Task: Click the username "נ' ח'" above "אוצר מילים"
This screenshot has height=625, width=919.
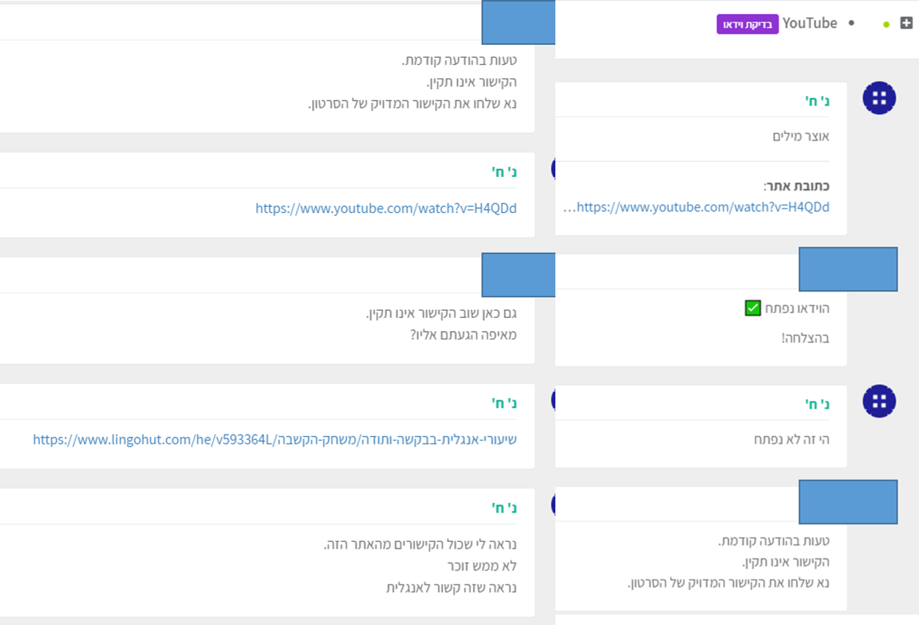Action: 817,101
